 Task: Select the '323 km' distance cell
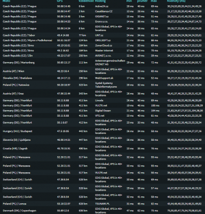point(83,85)
